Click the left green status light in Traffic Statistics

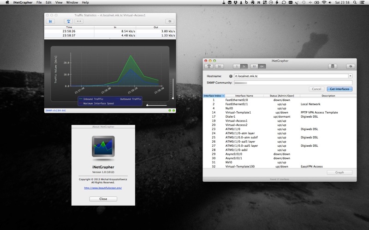coord(170,110)
